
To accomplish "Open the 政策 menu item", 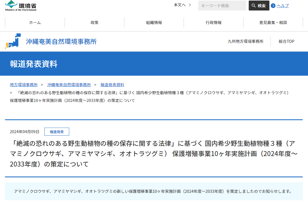I will [95, 23].
